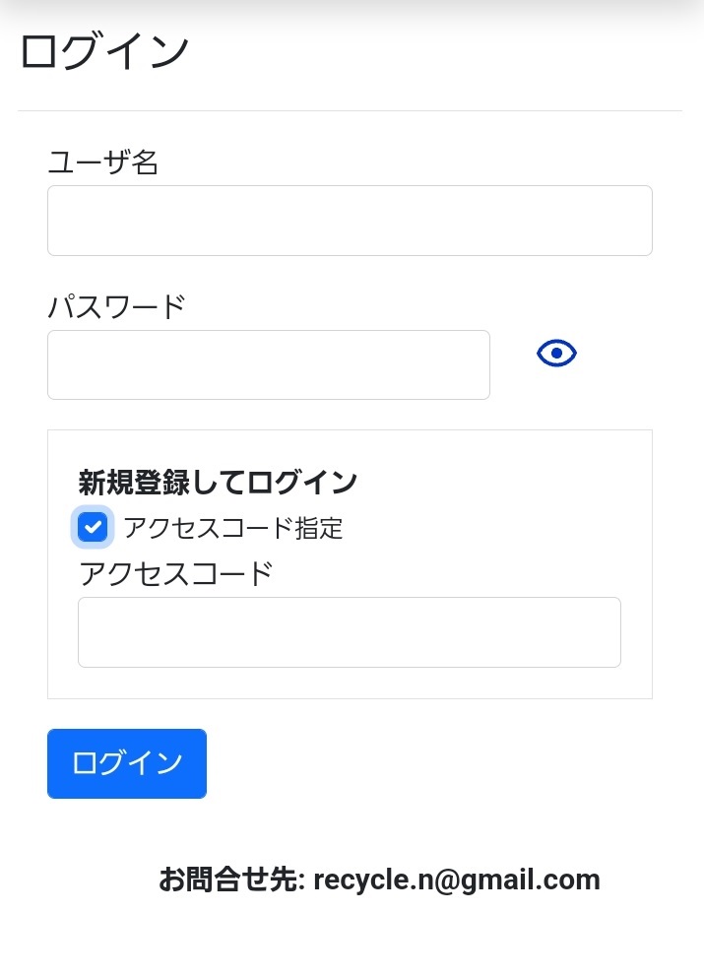Click the pupil of the blue eye icon
This screenshot has width=704, height=978.
click(556, 353)
